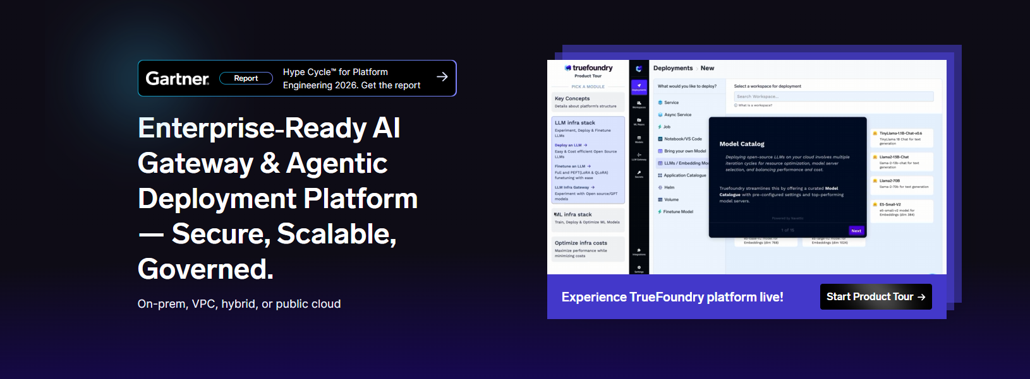Select the Notebook/VS Code option

pyautogui.click(x=680, y=139)
